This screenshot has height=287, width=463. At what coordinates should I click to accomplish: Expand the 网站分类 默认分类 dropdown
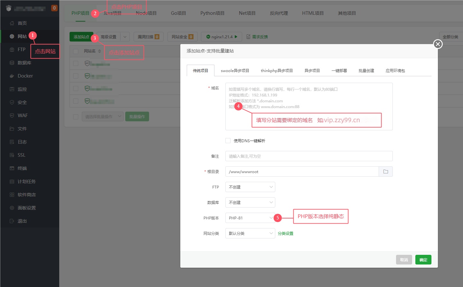point(250,233)
